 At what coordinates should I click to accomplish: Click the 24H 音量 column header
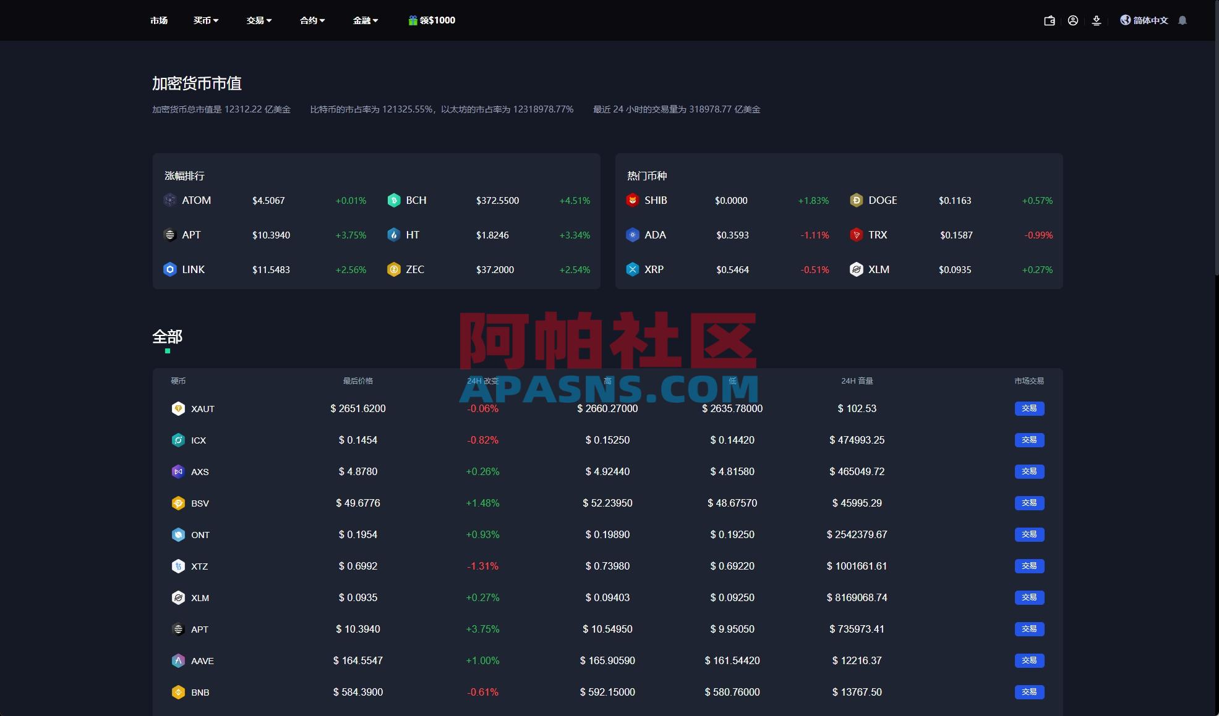click(857, 381)
